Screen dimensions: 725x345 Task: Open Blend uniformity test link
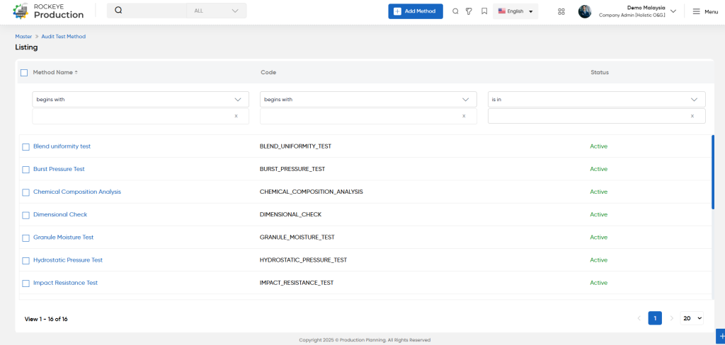(62, 146)
